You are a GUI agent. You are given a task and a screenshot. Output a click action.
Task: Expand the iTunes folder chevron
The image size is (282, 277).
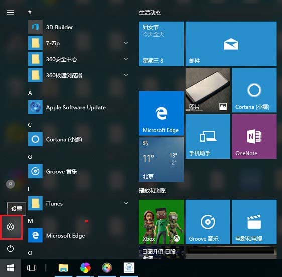tap(126, 203)
